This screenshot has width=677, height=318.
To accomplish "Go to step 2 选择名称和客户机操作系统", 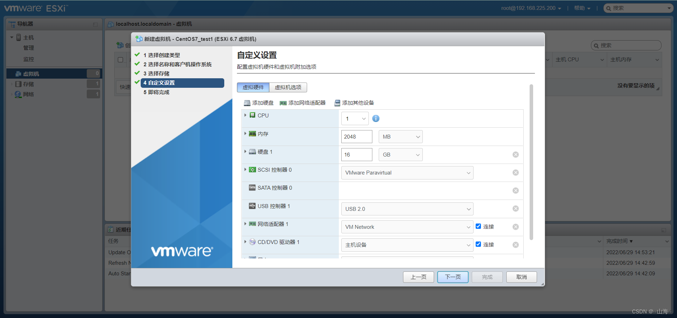I will [x=177, y=65].
